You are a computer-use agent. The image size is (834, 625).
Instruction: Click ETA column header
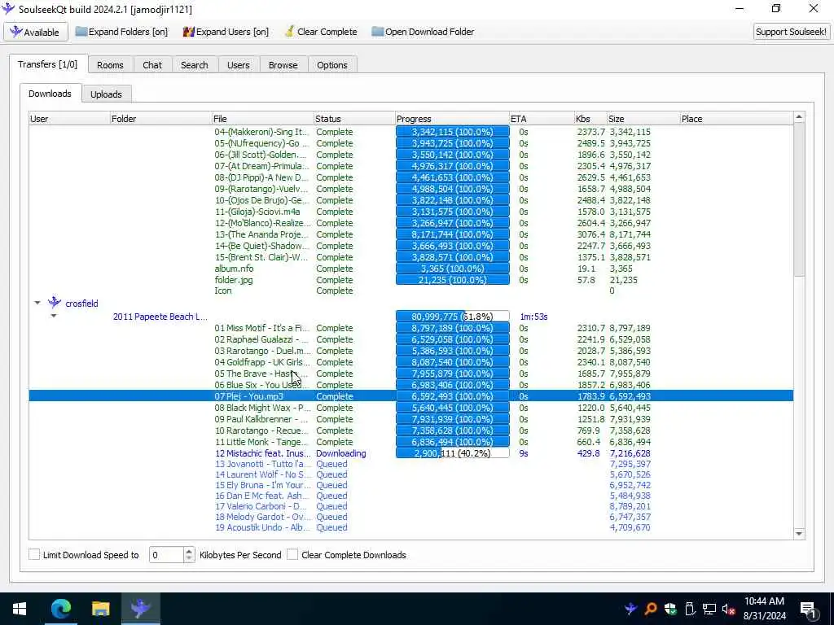point(542,119)
